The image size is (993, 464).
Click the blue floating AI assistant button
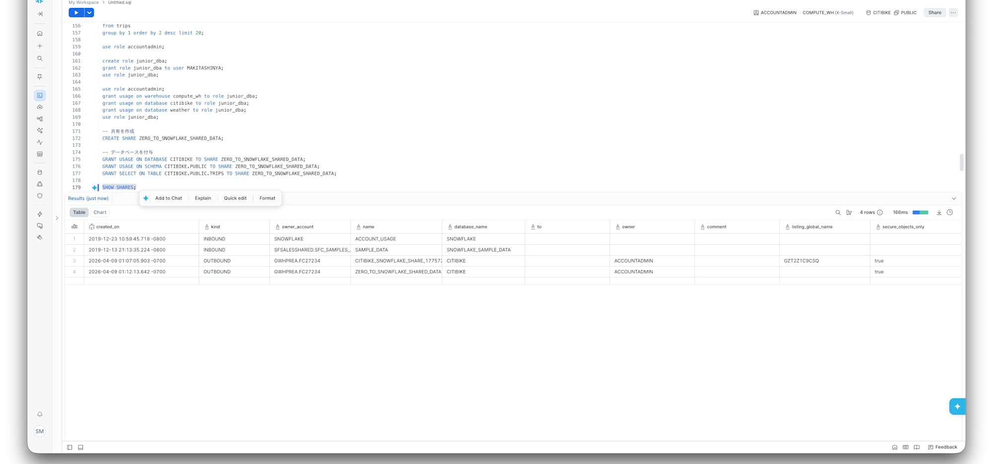coord(957,406)
